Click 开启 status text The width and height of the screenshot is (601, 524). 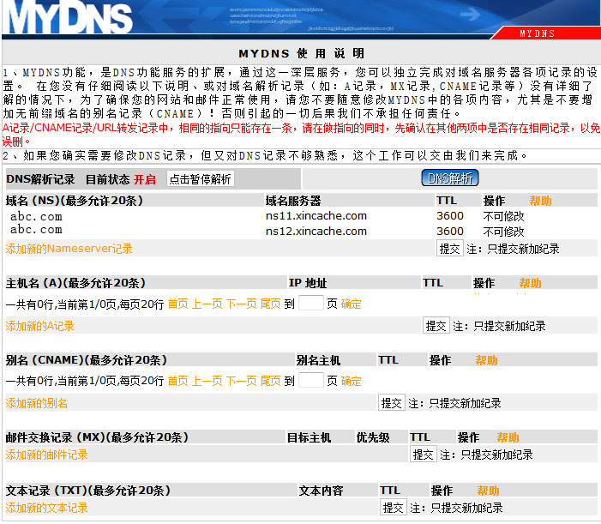(x=145, y=179)
